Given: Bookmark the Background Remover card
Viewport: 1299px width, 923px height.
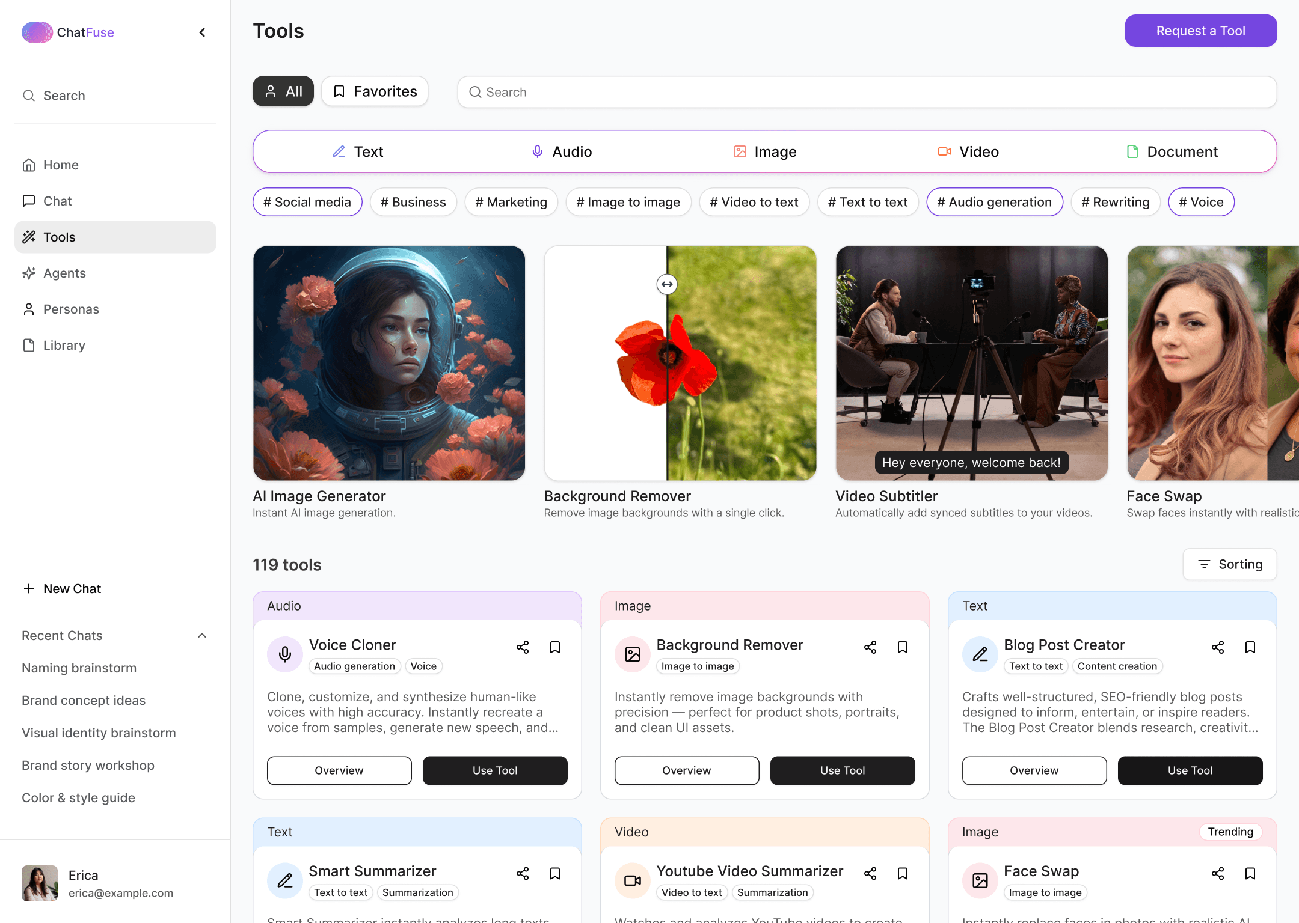Looking at the screenshot, I should coord(903,647).
